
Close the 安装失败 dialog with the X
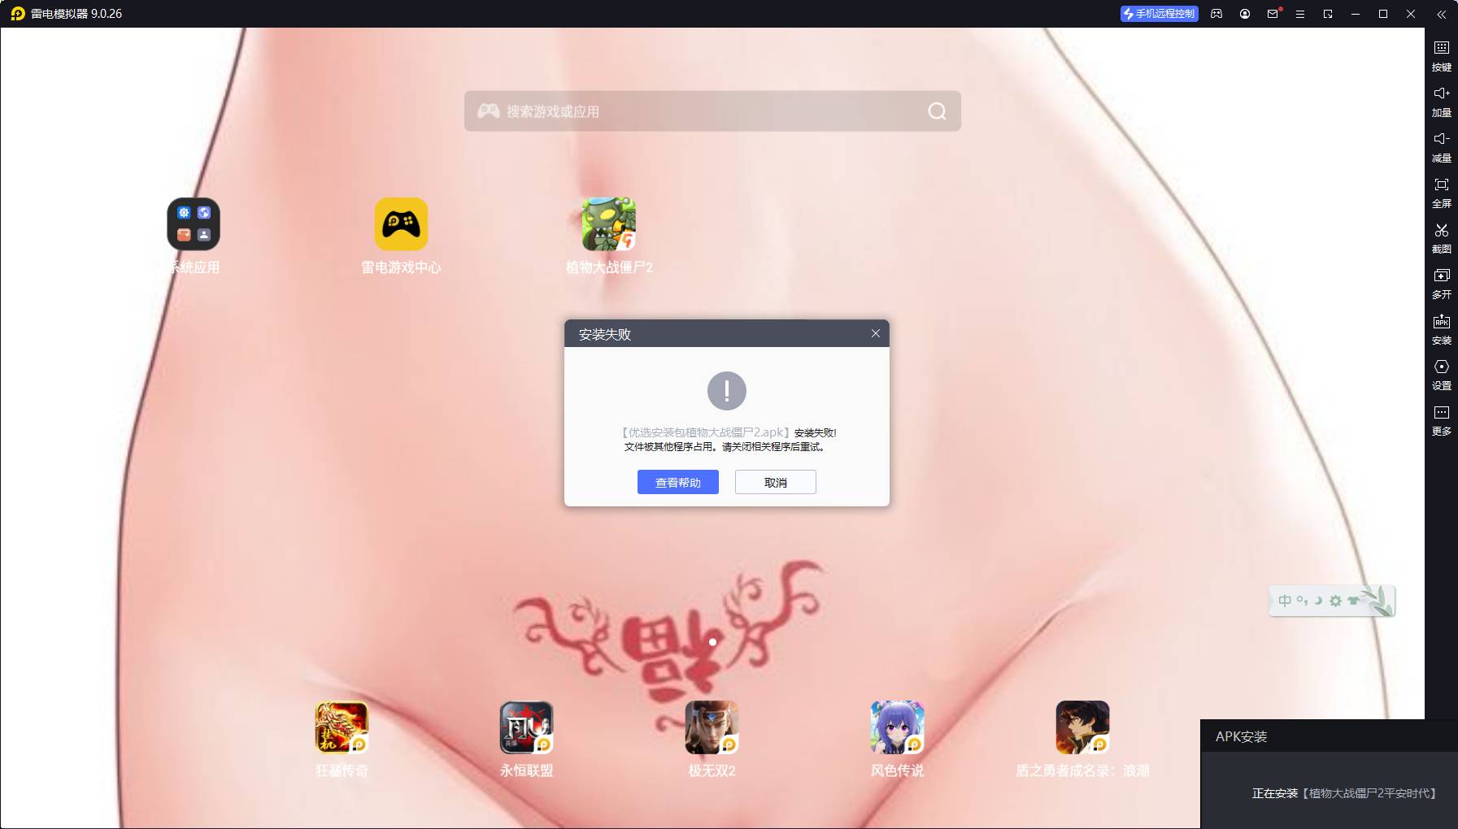(876, 333)
